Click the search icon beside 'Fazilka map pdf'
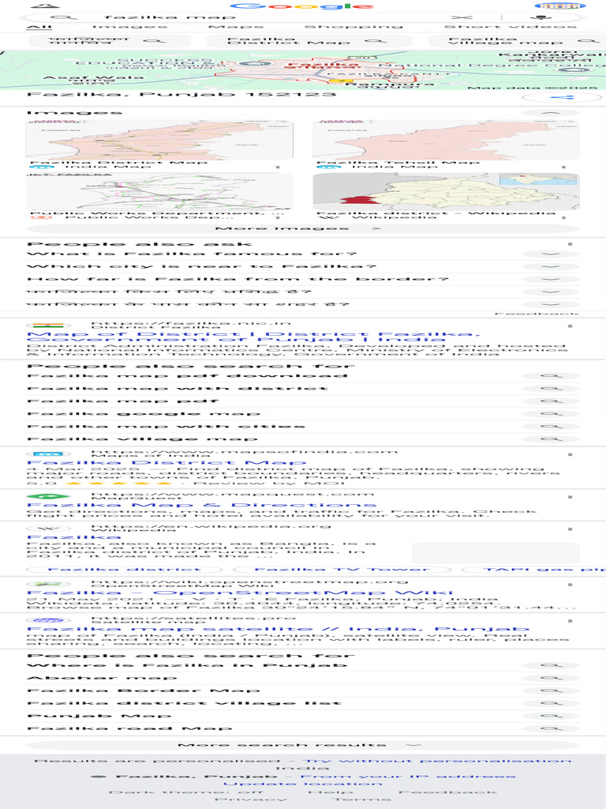 tap(550, 401)
